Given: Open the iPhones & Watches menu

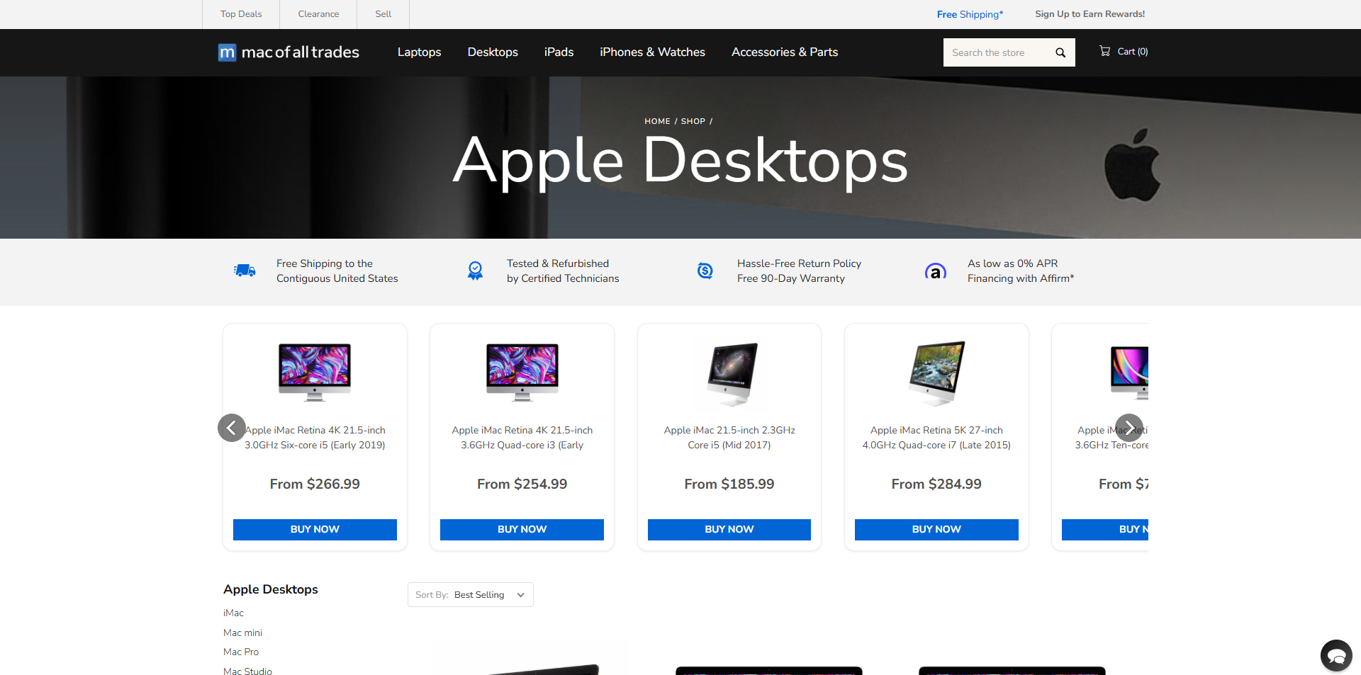Looking at the screenshot, I should pos(651,52).
